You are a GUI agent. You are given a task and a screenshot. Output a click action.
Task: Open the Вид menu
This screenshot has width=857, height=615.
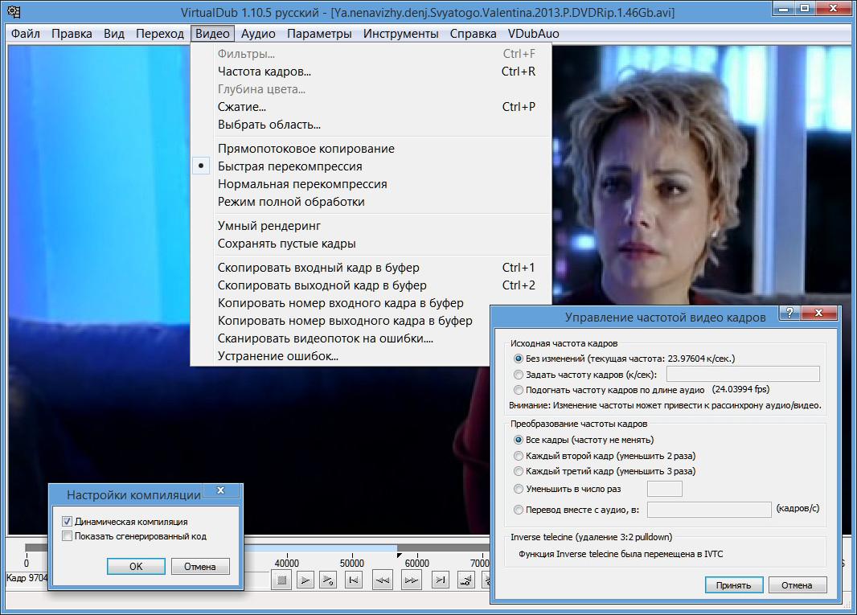point(114,33)
